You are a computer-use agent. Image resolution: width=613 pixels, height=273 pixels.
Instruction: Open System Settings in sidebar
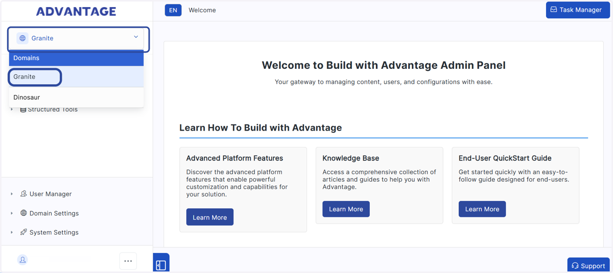54,232
